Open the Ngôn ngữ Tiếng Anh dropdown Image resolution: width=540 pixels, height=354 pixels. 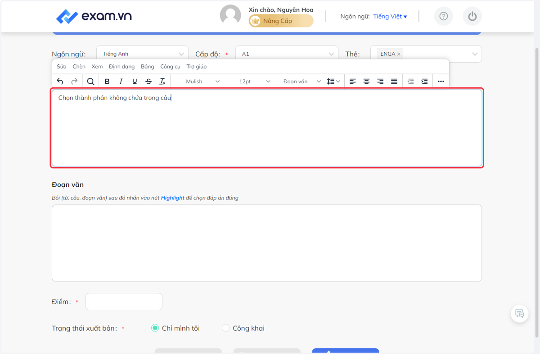142,54
